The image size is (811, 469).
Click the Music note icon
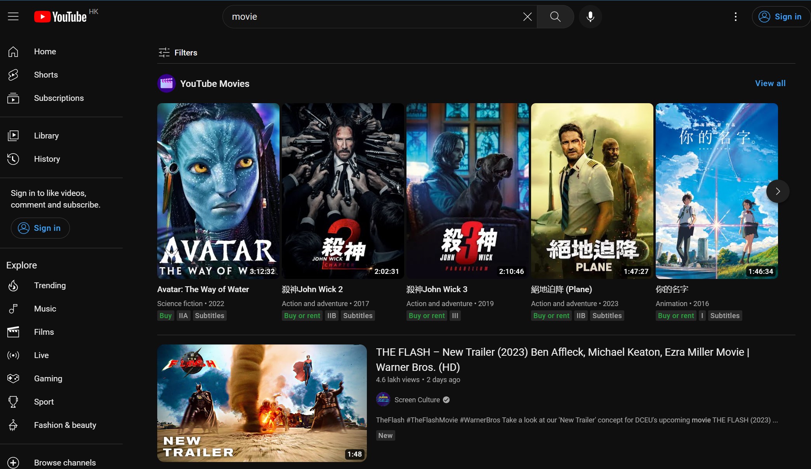point(13,309)
